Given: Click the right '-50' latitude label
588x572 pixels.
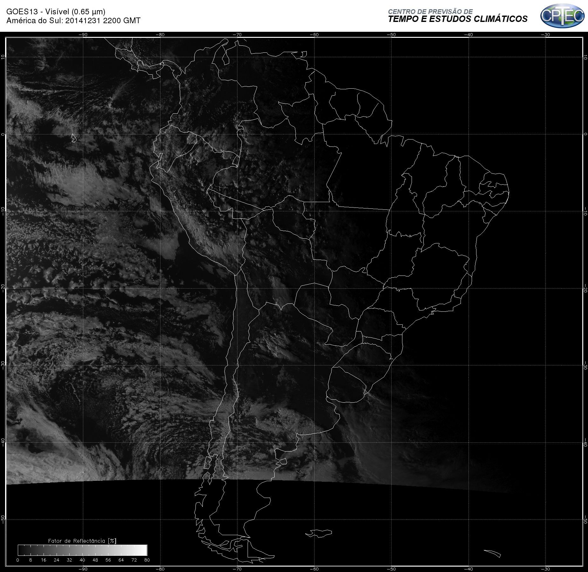Looking at the screenshot, I should point(585,520).
